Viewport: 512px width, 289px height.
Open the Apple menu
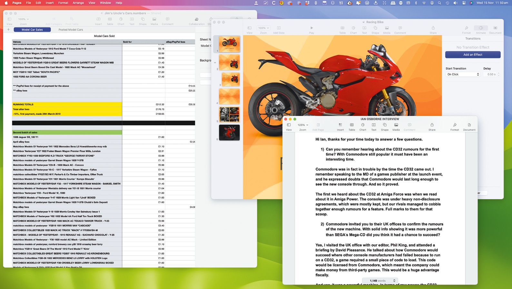click(6, 3)
